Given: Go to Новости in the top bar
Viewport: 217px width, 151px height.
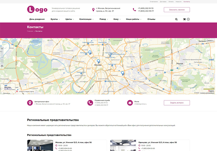Looking at the screenshot, I should click(x=179, y=2).
